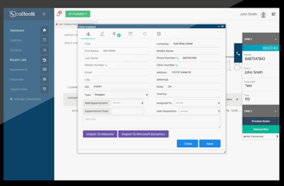Click the Zip field
Viewport: 284px width, 186px height.
[x=116, y=87]
